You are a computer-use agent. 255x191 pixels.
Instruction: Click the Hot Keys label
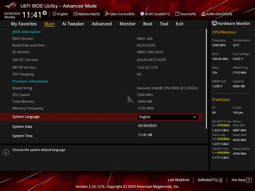[239, 180]
